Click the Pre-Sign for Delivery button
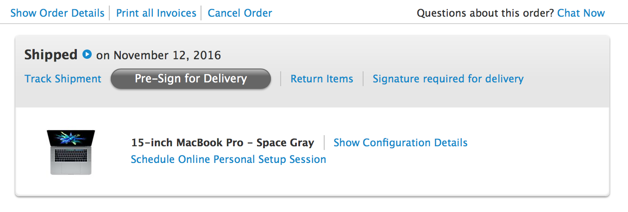Viewport: 628px width, 212px height. (x=191, y=79)
